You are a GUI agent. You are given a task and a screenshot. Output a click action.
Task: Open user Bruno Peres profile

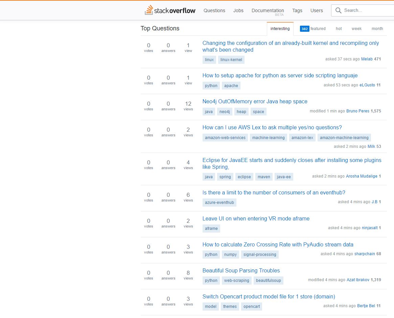pos(357,111)
